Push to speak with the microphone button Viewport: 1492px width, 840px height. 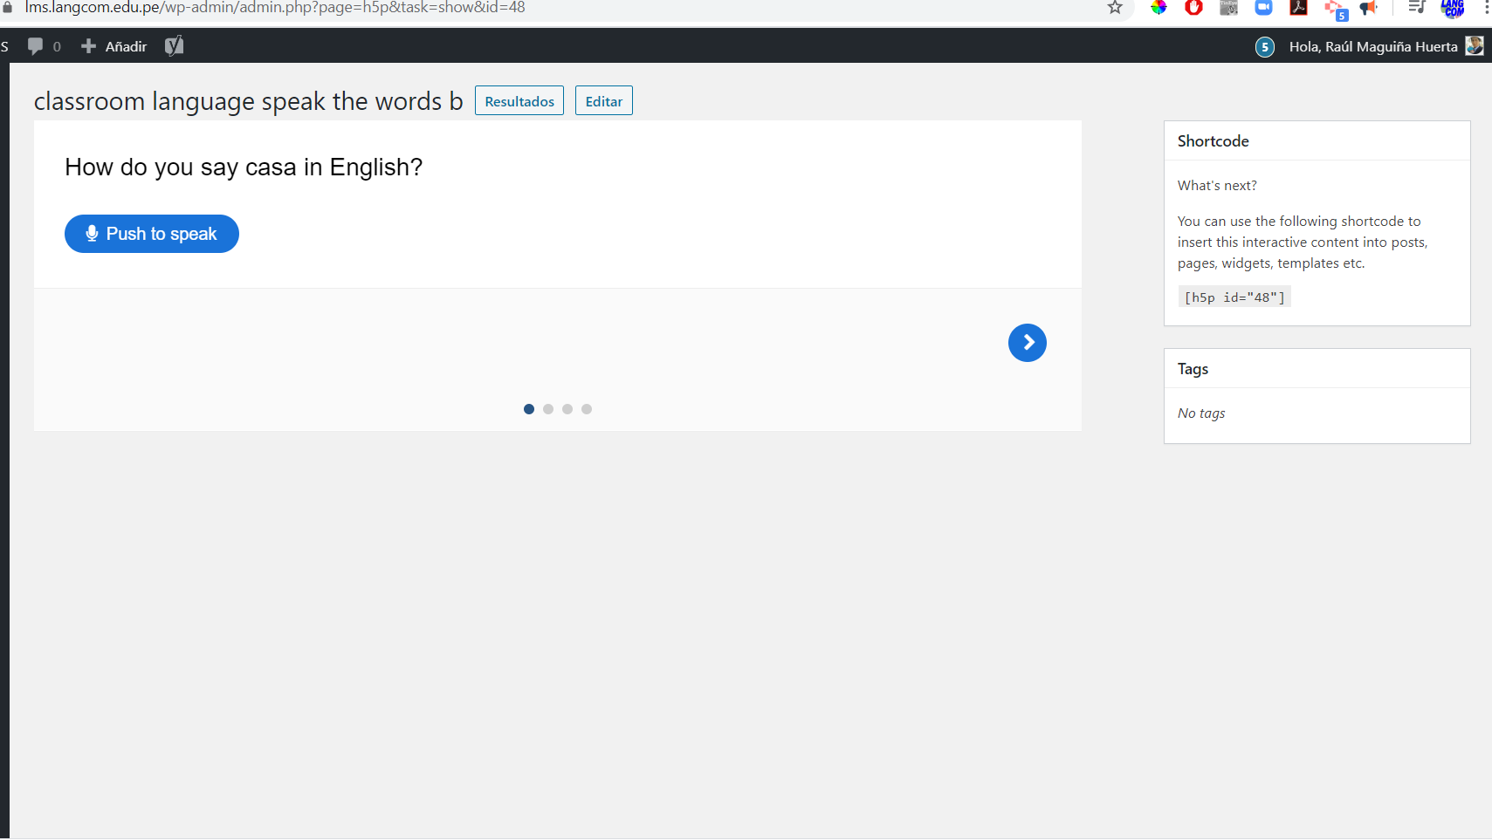pyautogui.click(x=152, y=234)
